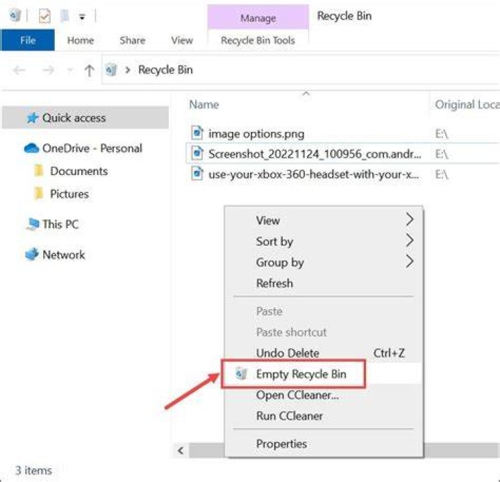Choose Refresh from the context menu
This screenshot has width=500, height=482.
(324, 283)
